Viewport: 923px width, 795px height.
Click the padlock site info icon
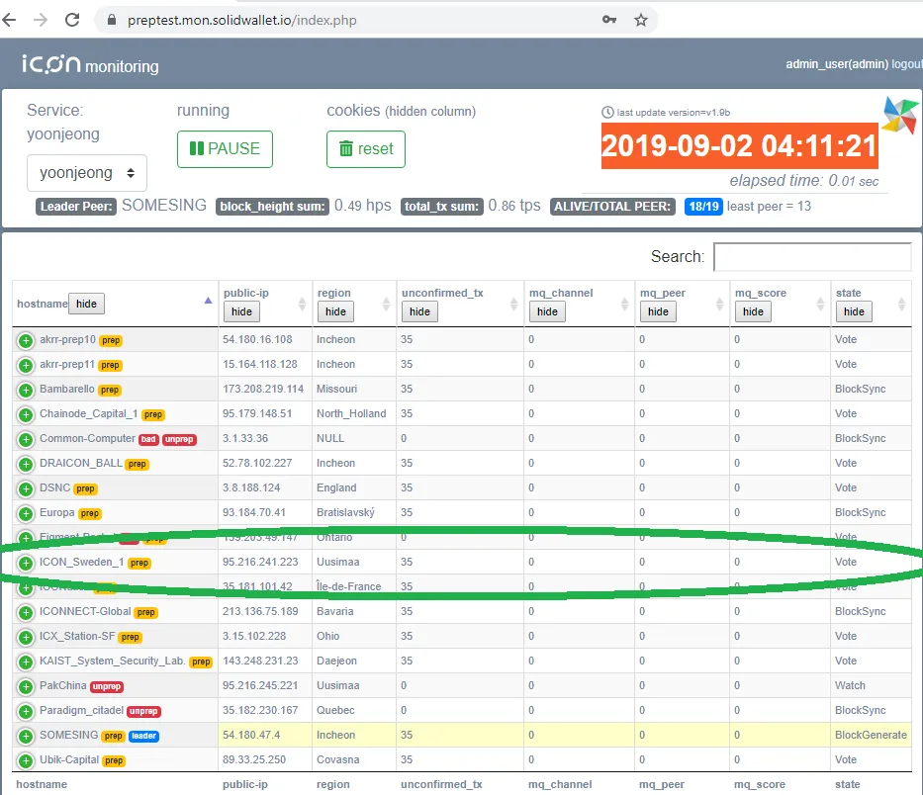click(112, 20)
